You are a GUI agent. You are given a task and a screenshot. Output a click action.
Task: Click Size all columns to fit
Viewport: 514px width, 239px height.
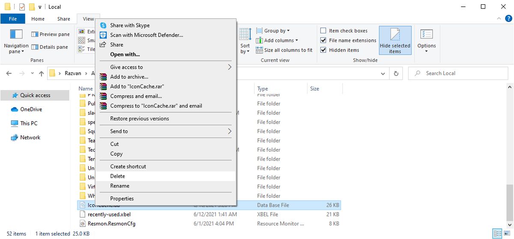point(284,50)
